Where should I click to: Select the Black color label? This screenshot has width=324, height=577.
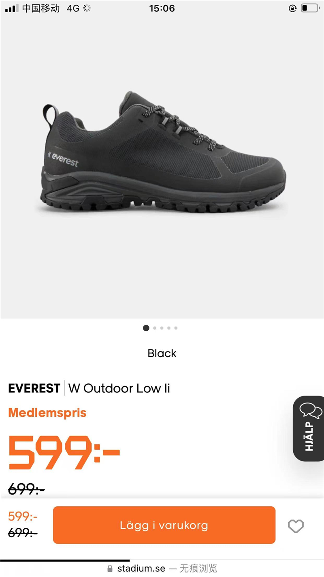coord(162,353)
